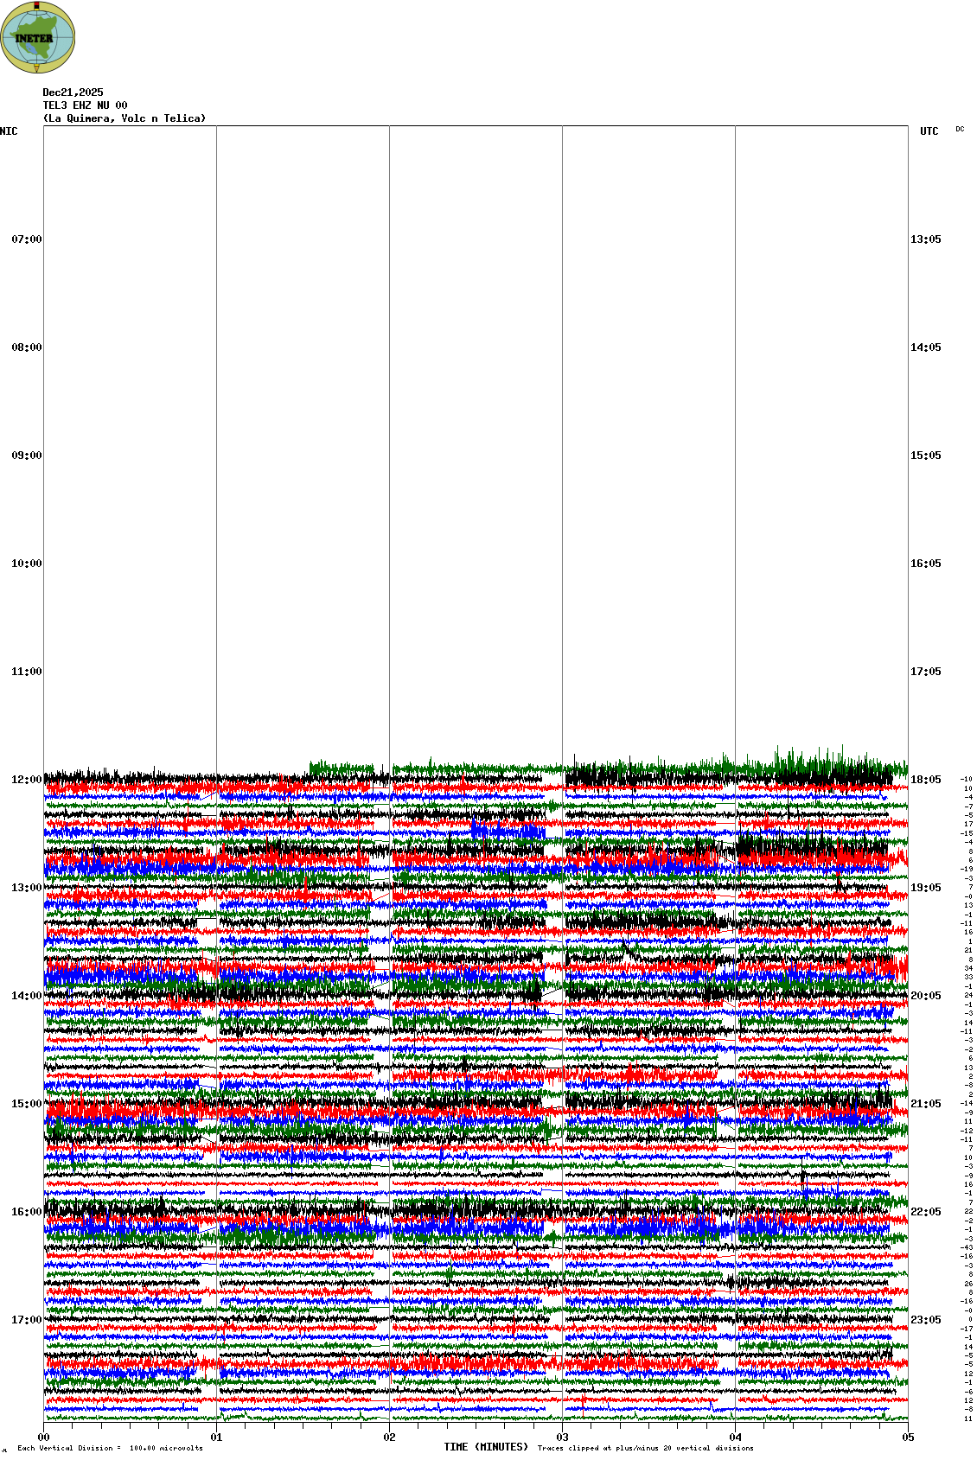The width and height of the screenshot is (977, 1460).
Task: Click the small DC column header
Action: [x=960, y=129]
